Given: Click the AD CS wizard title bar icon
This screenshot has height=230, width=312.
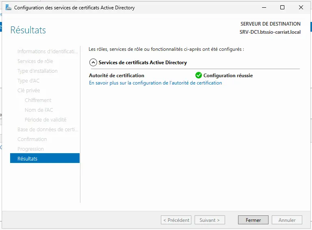Looking at the screenshot, I should coord(8,8).
